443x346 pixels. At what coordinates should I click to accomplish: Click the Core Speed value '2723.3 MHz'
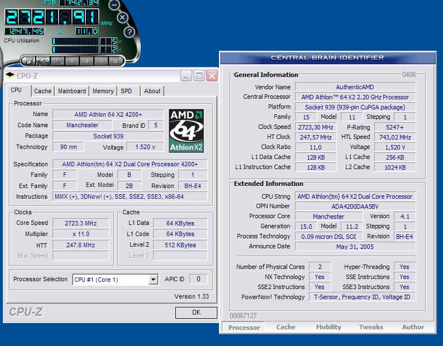pyautogui.click(x=81, y=223)
